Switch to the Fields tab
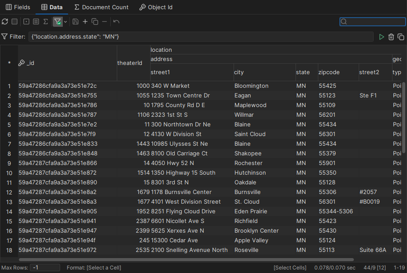The height and width of the screenshot is (273, 407). click(x=18, y=7)
